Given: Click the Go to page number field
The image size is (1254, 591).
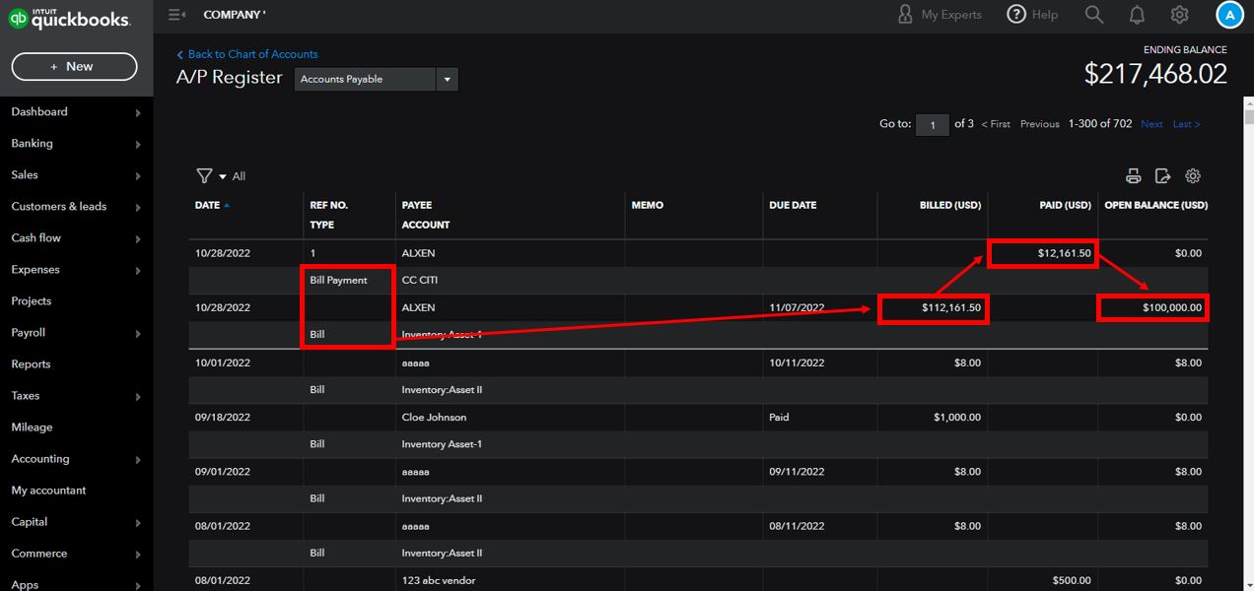Looking at the screenshot, I should (x=932, y=125).
